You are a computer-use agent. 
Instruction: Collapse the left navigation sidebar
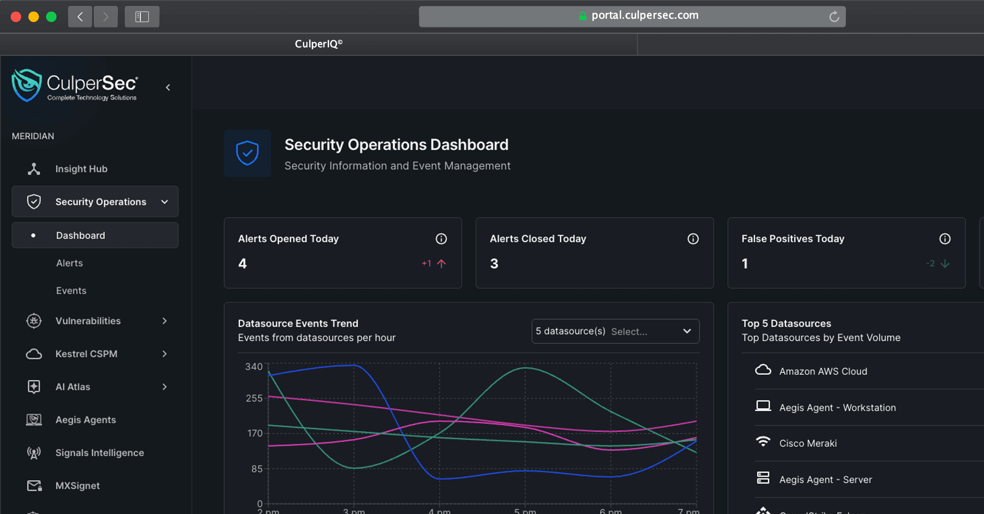point(168,87)
